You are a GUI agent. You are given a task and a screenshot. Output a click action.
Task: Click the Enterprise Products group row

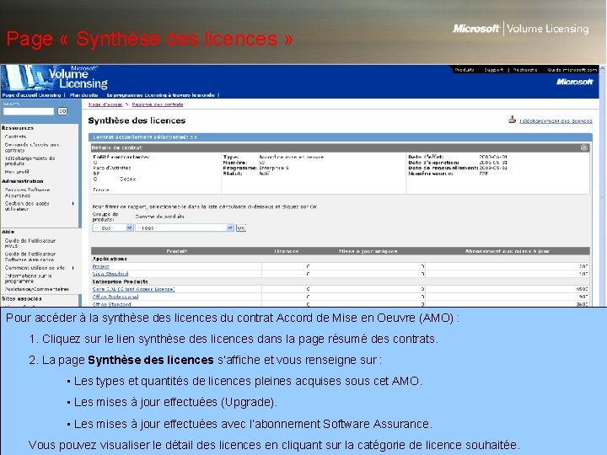click(x=341, y=281)
